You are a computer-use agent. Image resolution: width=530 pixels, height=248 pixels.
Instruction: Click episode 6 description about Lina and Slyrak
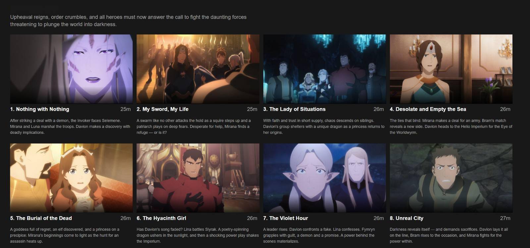(x=198, y=235)
